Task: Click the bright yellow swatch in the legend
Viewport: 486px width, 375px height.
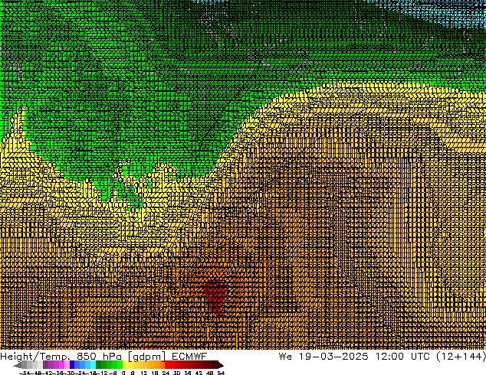Action: coord(125,364)
